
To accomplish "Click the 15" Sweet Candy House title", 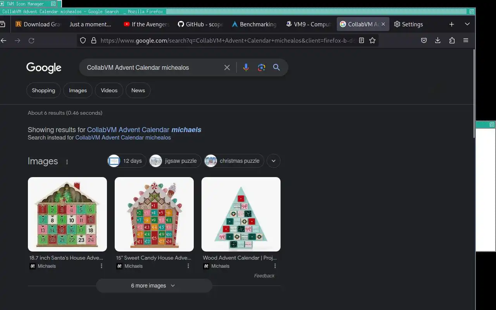I will 153,258.
